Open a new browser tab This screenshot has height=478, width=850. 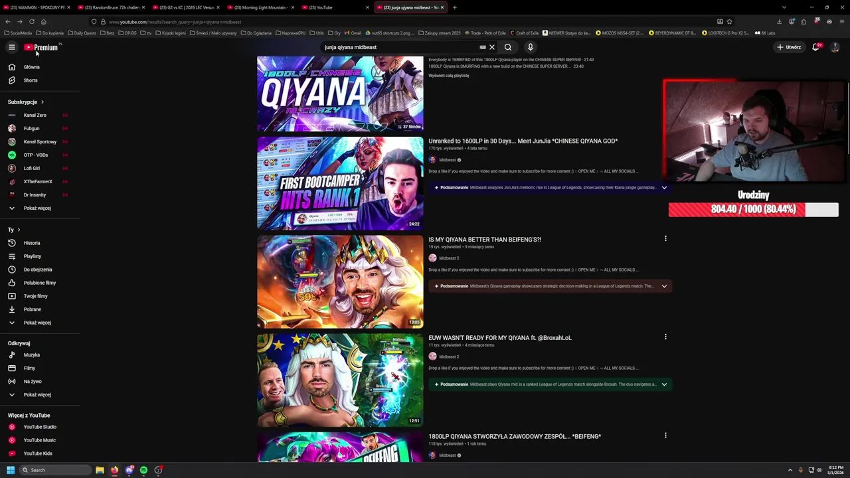(x=454, y=7)
